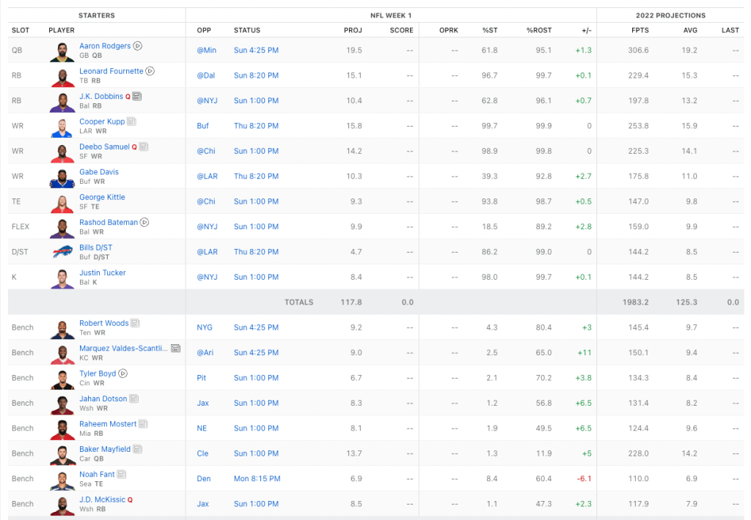The width and height of the screenshot is (751, 520).
Task: Play the video icon beside Rashod Bateman
Action: 144,223
